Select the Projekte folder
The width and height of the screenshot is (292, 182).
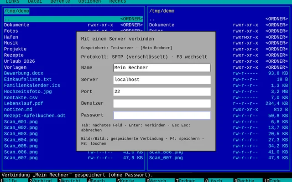coord(15,49)
